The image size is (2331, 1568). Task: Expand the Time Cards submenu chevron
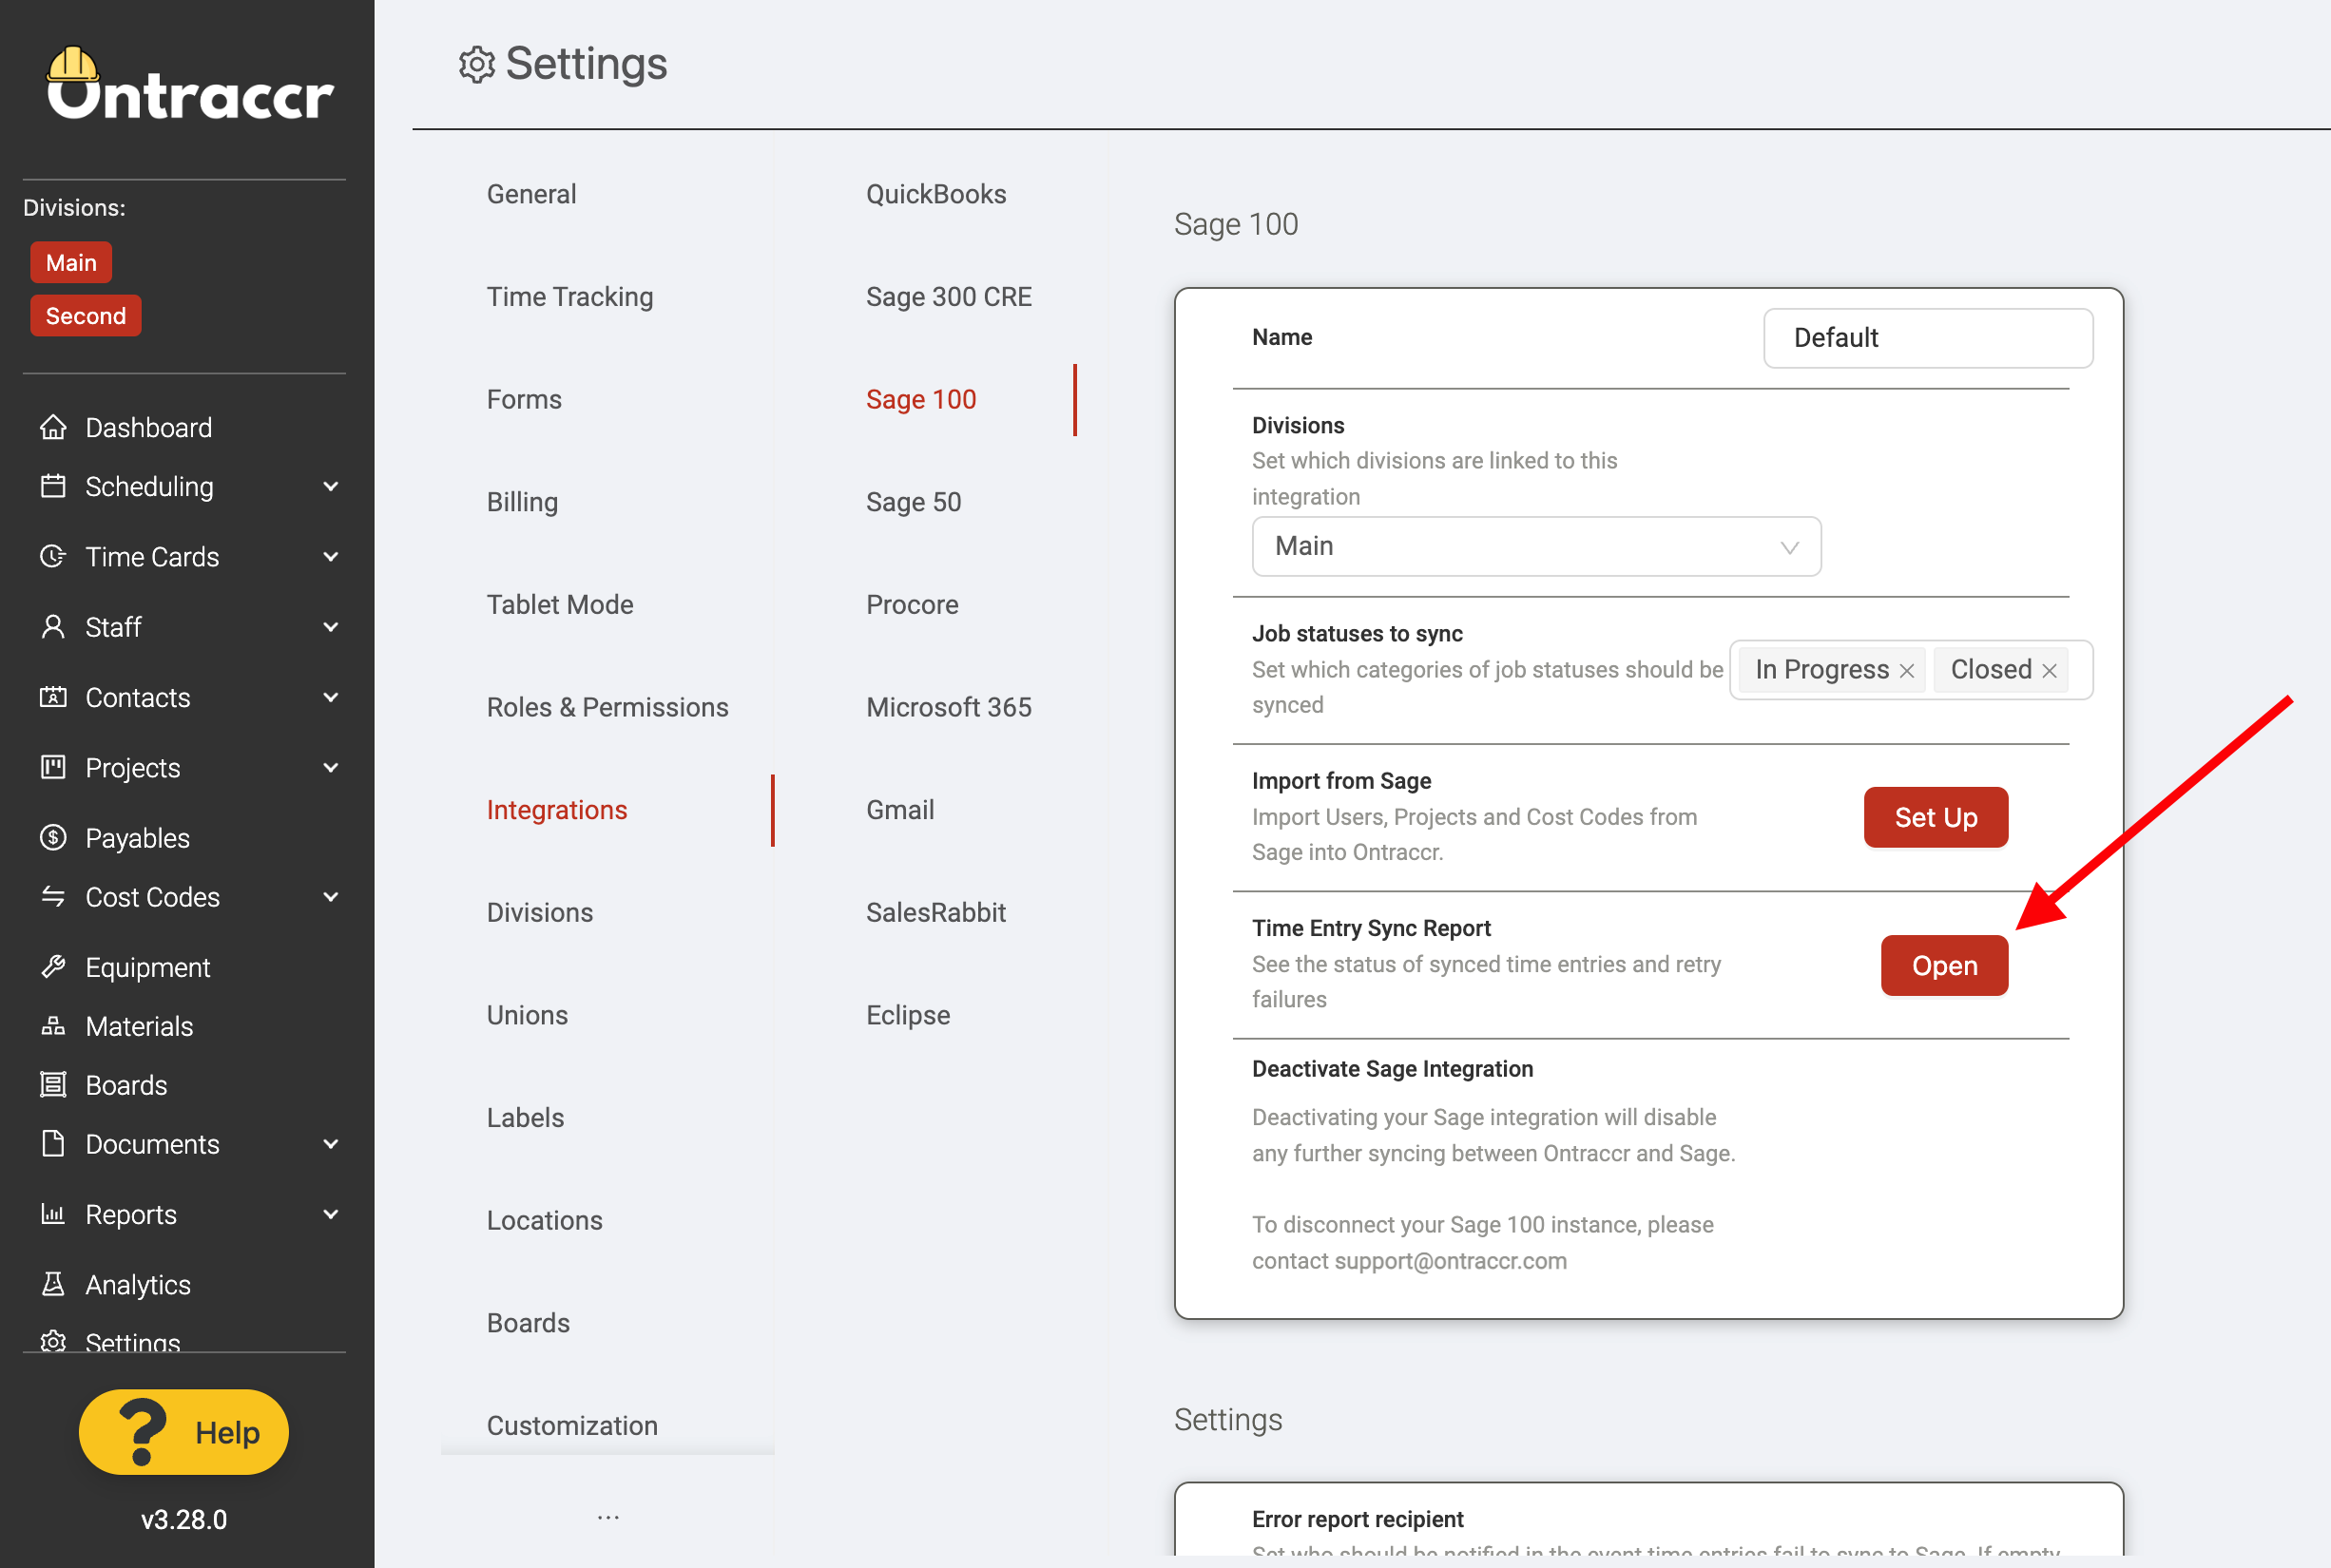pyautogui.click(x=331, y=557)
